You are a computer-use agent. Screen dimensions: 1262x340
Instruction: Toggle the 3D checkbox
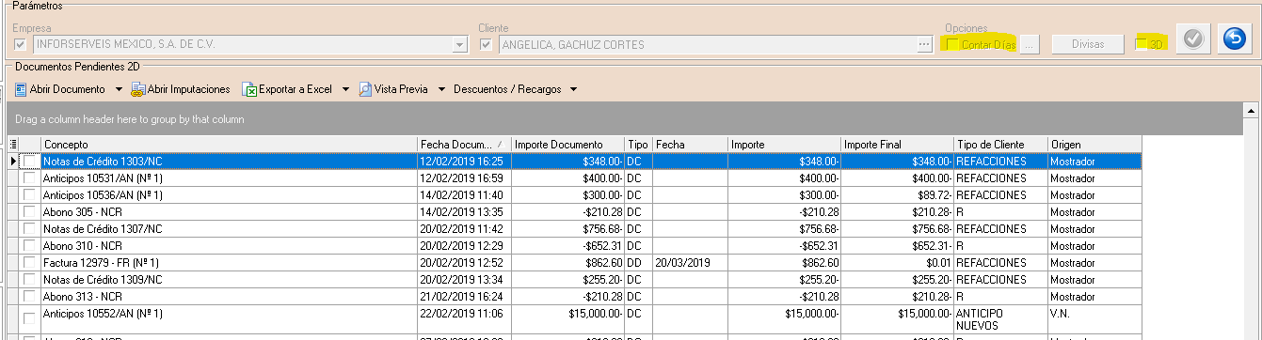point(1142,44)
